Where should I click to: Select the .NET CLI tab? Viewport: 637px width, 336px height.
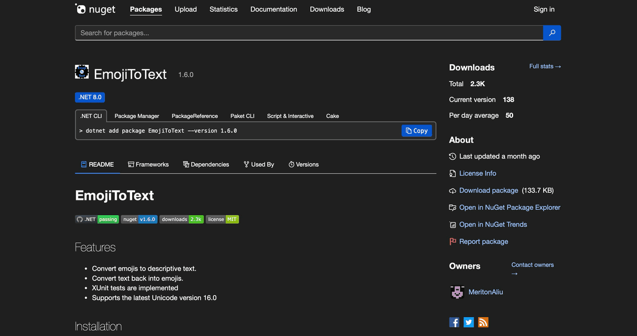click(91, 116)
